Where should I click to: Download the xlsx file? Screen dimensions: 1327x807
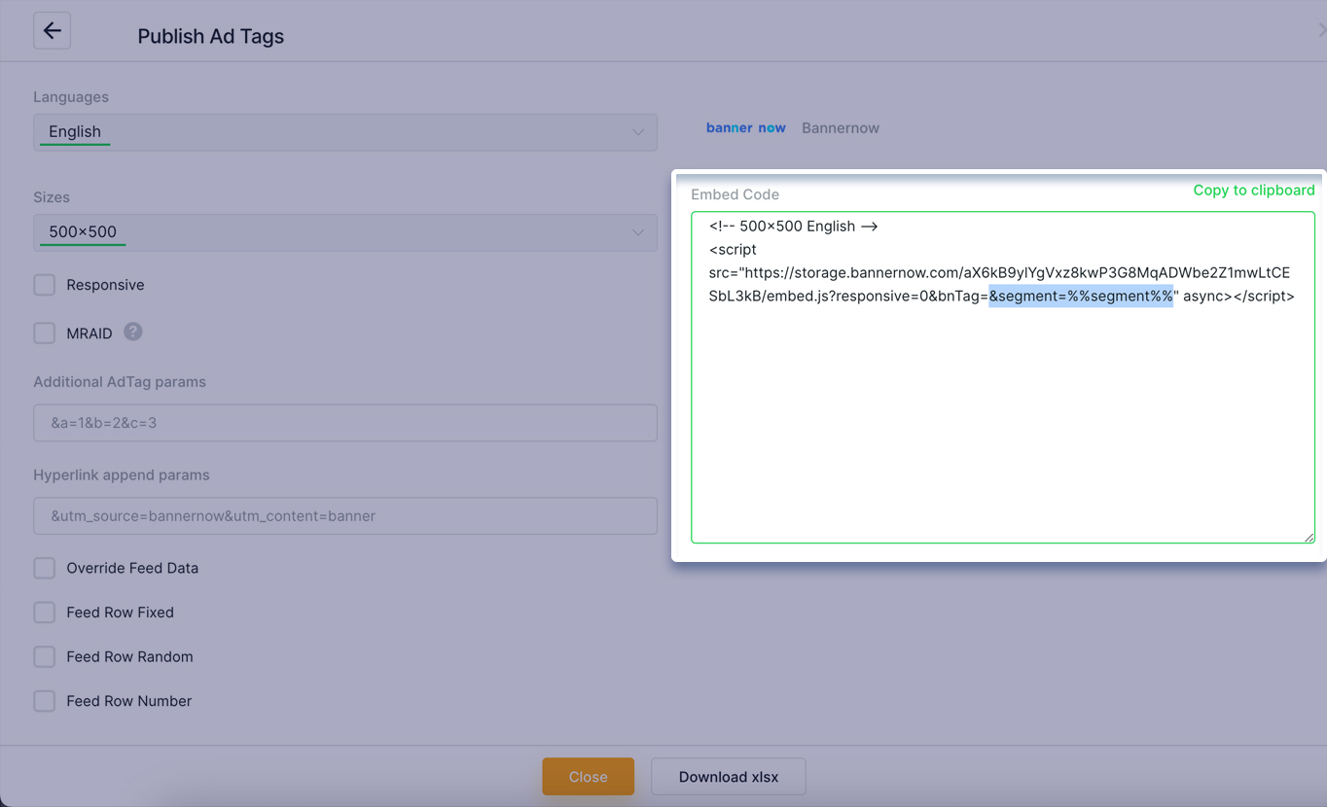(729, 777)
